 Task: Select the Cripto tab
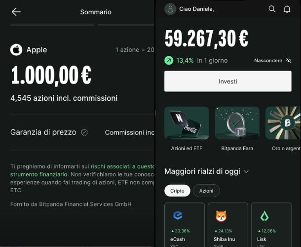click(x=177, y=191)
